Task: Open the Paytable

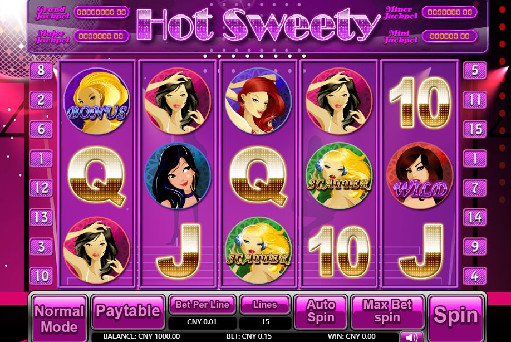Action: pyautogui.click(x=128, y=312)
